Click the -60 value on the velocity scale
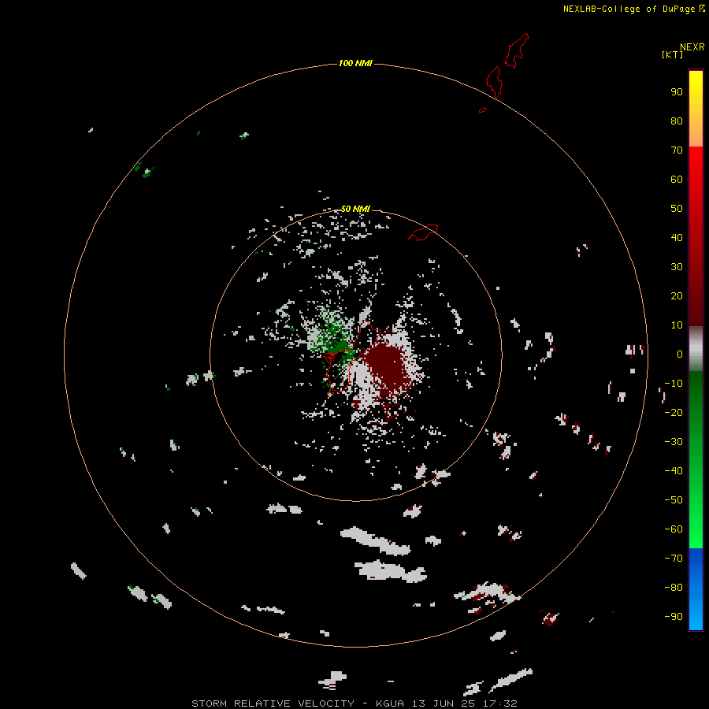 [x=674, y=529]
